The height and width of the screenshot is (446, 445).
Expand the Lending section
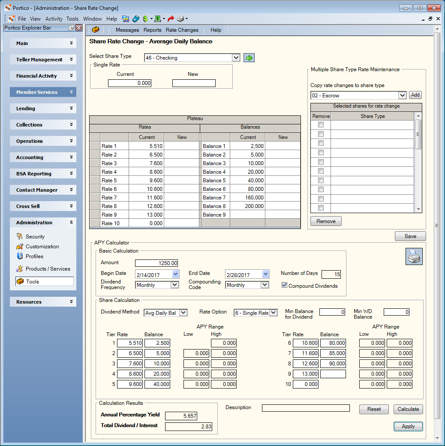(x=43, y=108)
